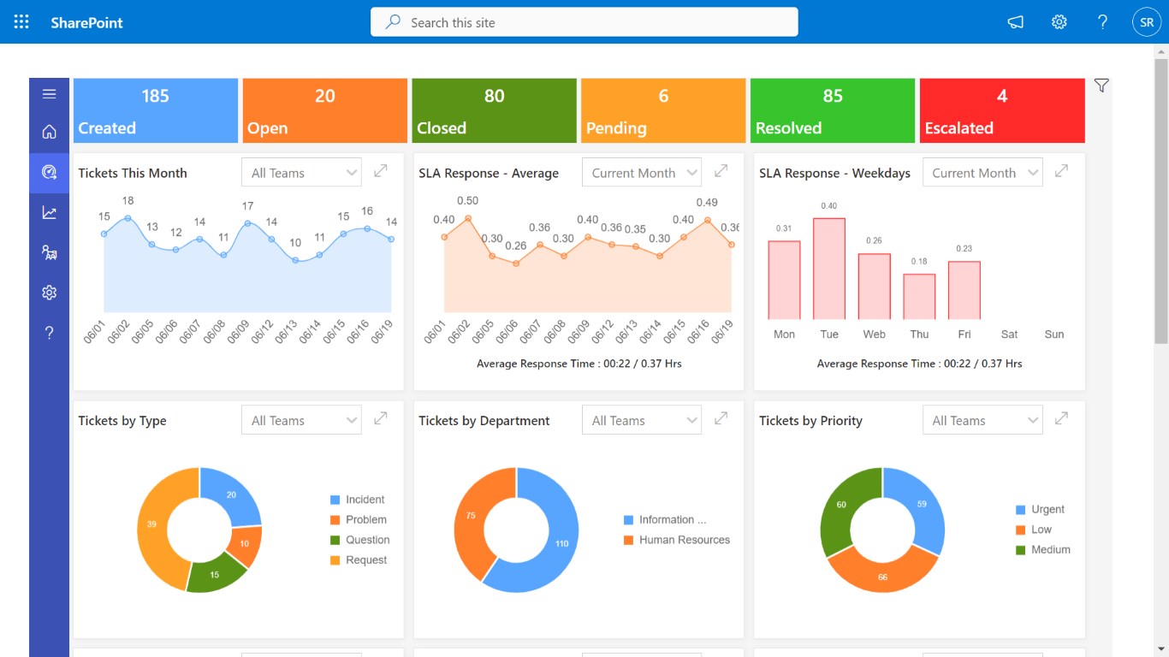
Task: Open the sidebar settings gear icon
Action: pyautogui.click(x=49, y=293)
